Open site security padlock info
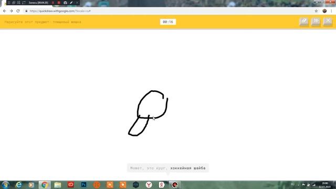336x189 pixels. coord(26,11)
